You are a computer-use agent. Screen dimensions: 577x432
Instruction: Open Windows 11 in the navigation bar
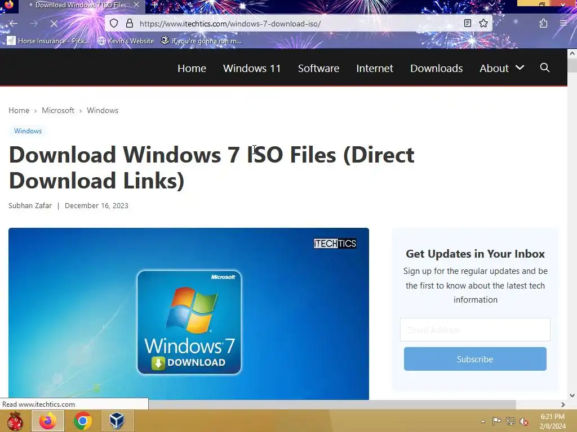click(x=252, y=68)
